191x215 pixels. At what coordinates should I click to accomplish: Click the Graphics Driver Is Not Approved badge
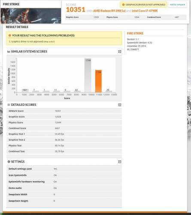coord(143,5)
